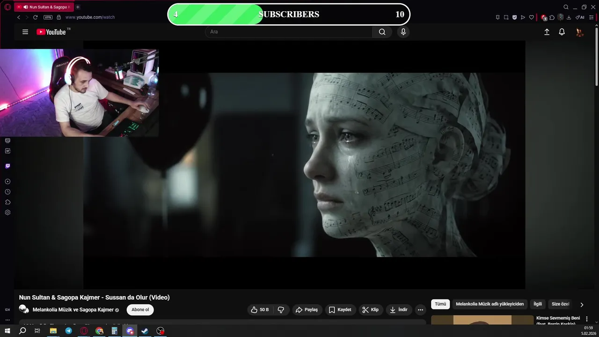Select the 'İlgili' filter chip

click(x=538, y=304)
